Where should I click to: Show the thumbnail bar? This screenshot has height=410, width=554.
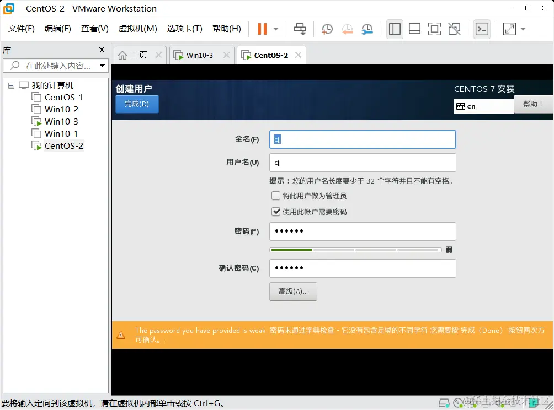414,29
